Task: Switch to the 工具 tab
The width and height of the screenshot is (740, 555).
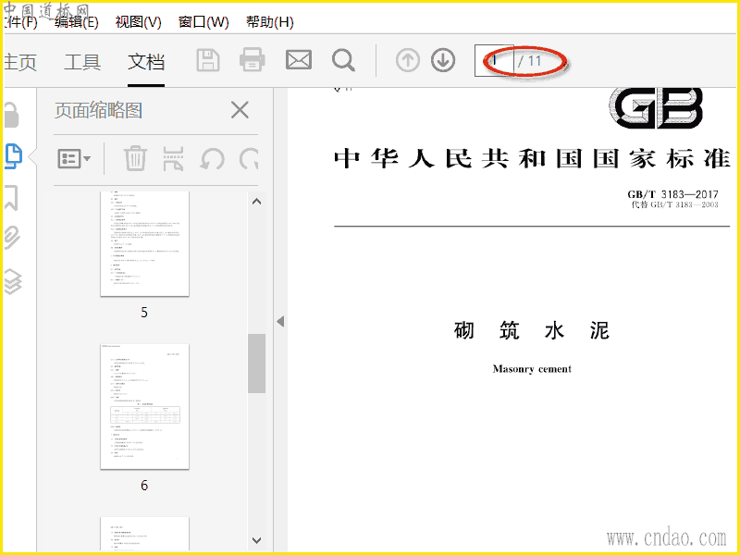Action: pos(82,62)
